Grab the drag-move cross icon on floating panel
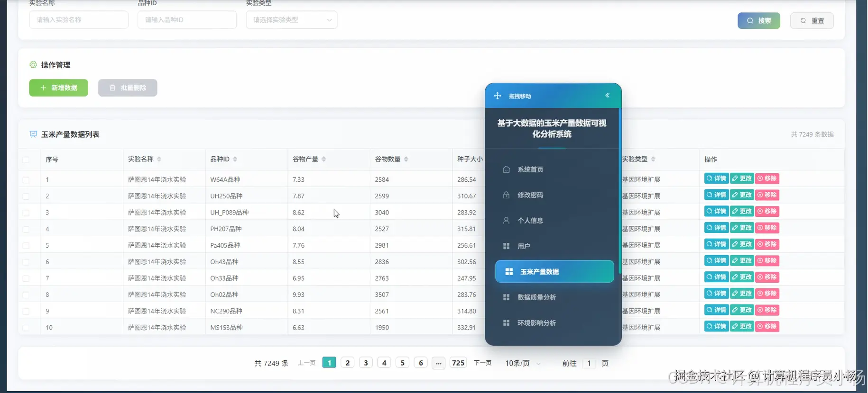The image size is (868, 393). (498, 96)
